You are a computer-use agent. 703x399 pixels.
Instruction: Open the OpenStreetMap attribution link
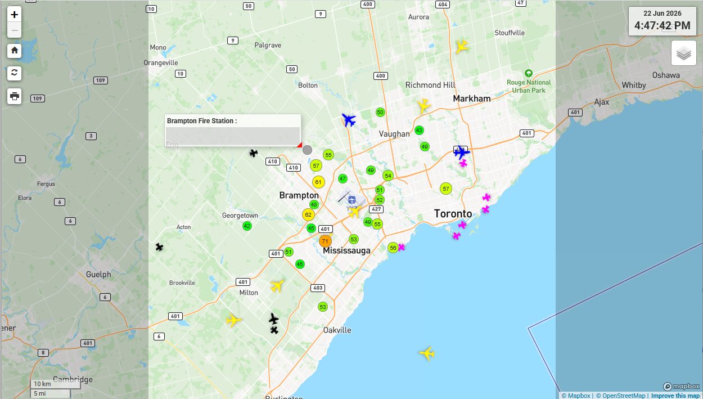point(620,396)
